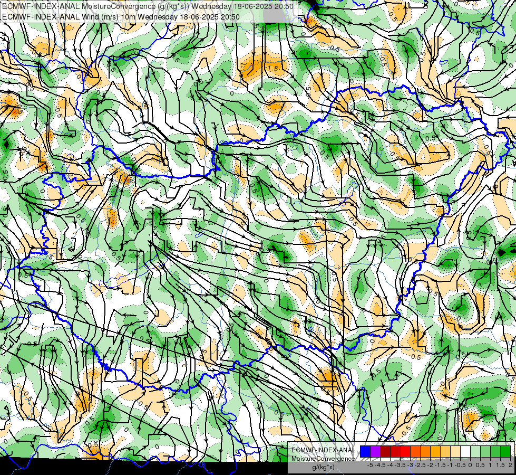Select the white legend swatch
This screenshot has width=516, height=475.
click(x=465, y=451)
